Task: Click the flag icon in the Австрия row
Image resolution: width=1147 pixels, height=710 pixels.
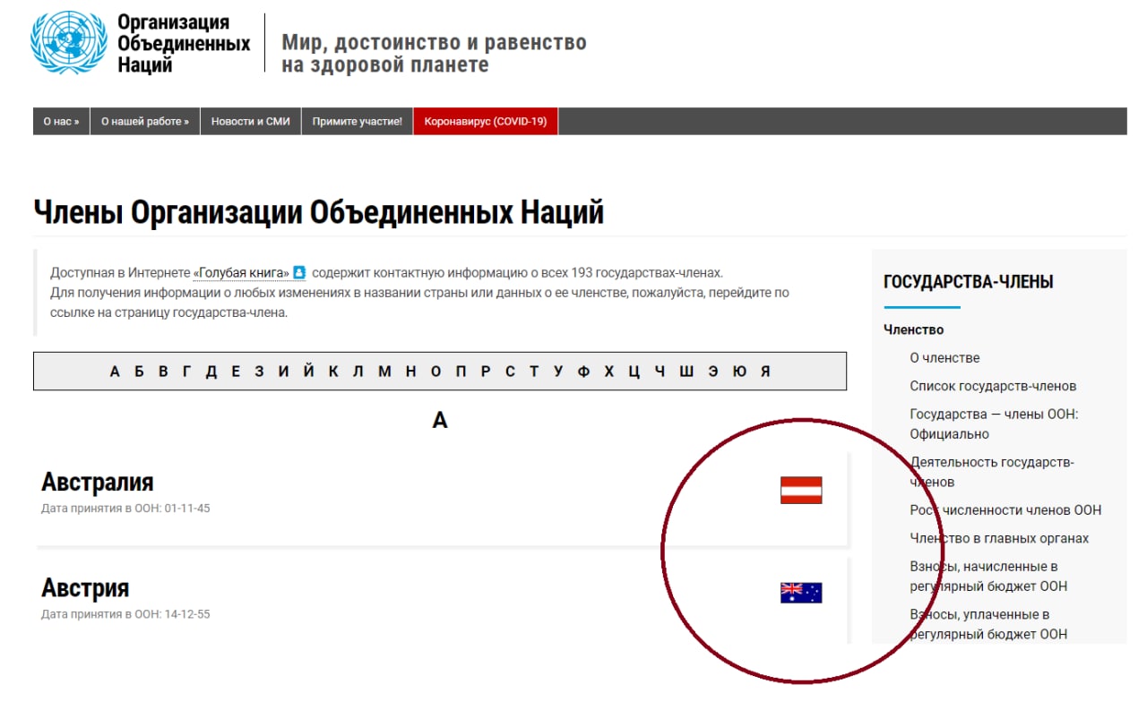Action: click(801, 593)
